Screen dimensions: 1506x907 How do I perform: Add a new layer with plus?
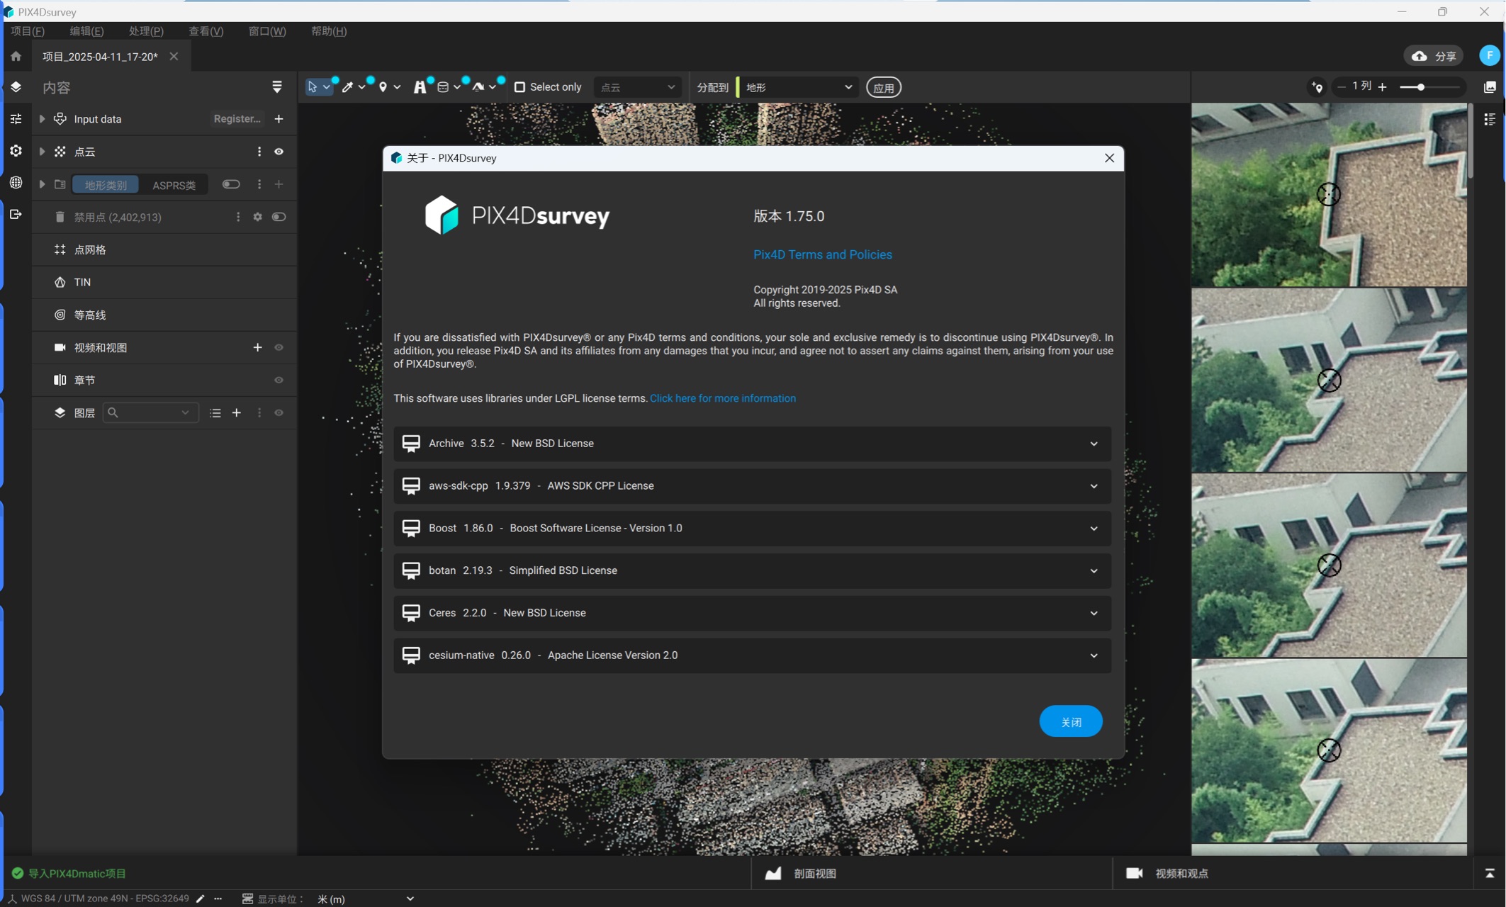tap(237, 413)
